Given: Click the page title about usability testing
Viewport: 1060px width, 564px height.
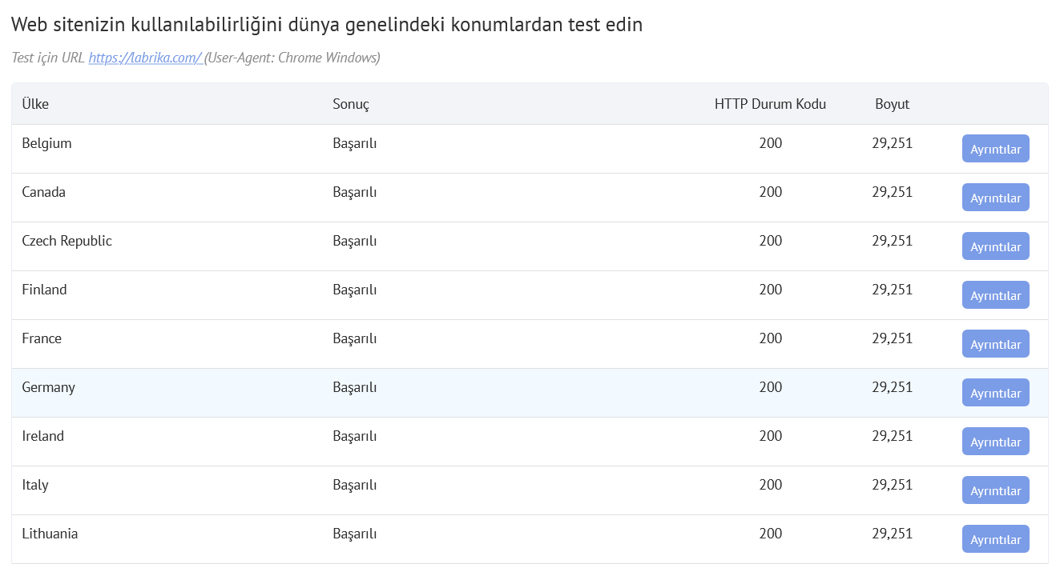Looking at the screenshot, I should (x=326, y=24).
